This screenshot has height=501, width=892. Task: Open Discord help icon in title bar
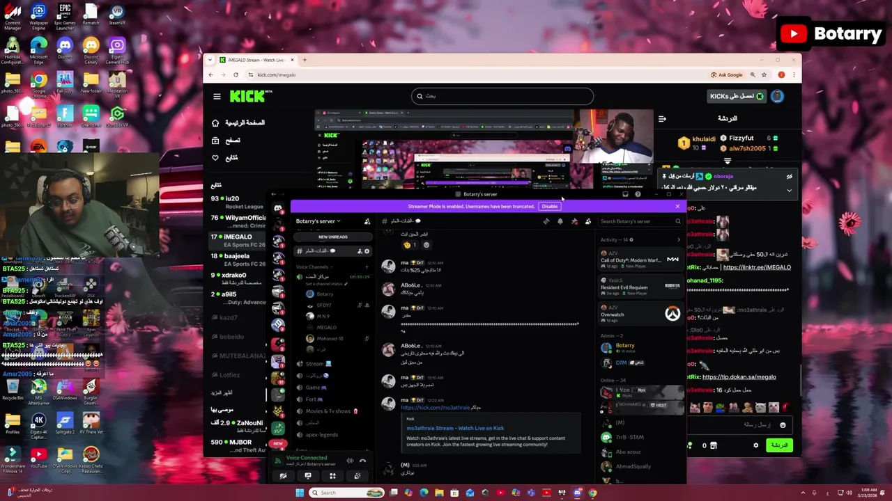(638, 194)
